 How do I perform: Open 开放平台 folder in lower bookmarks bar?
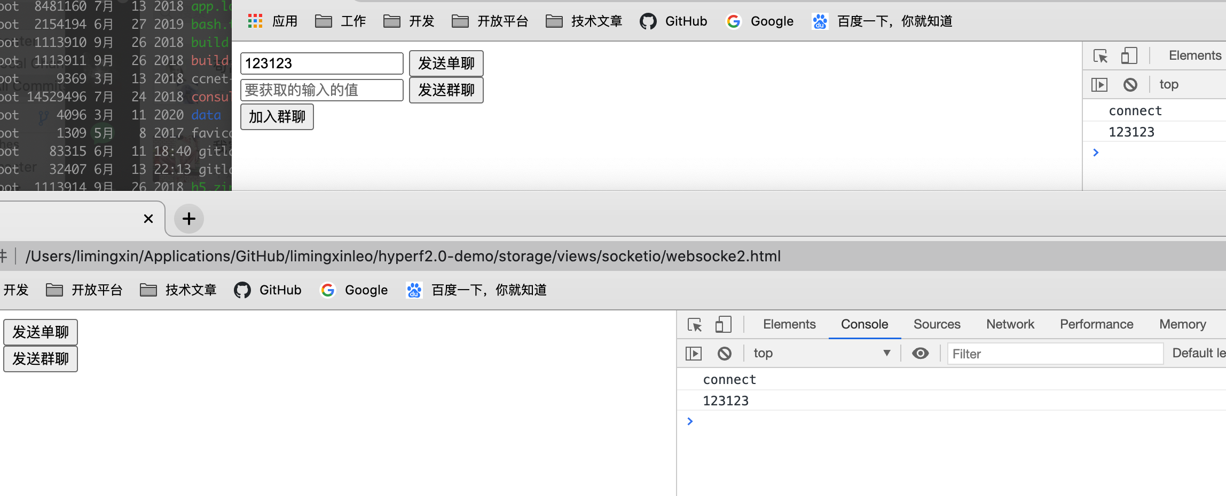84,290
